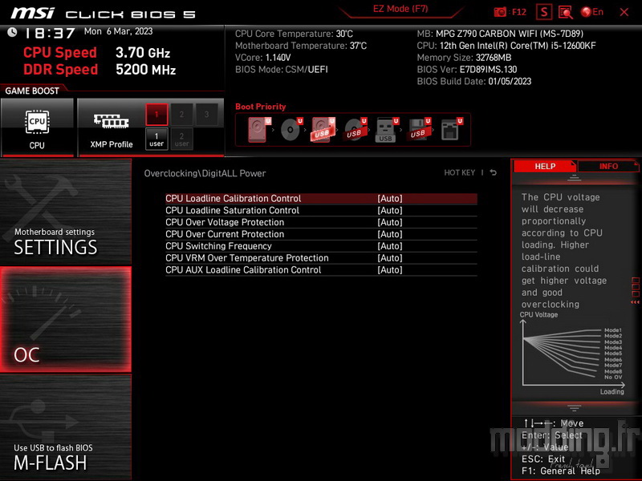
Task: Click the GAME BOOST label
Action: [x=32, y=91]
